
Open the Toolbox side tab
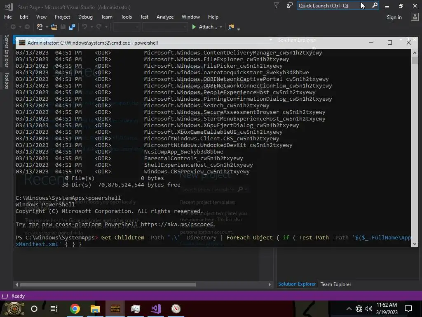[7, 80]
